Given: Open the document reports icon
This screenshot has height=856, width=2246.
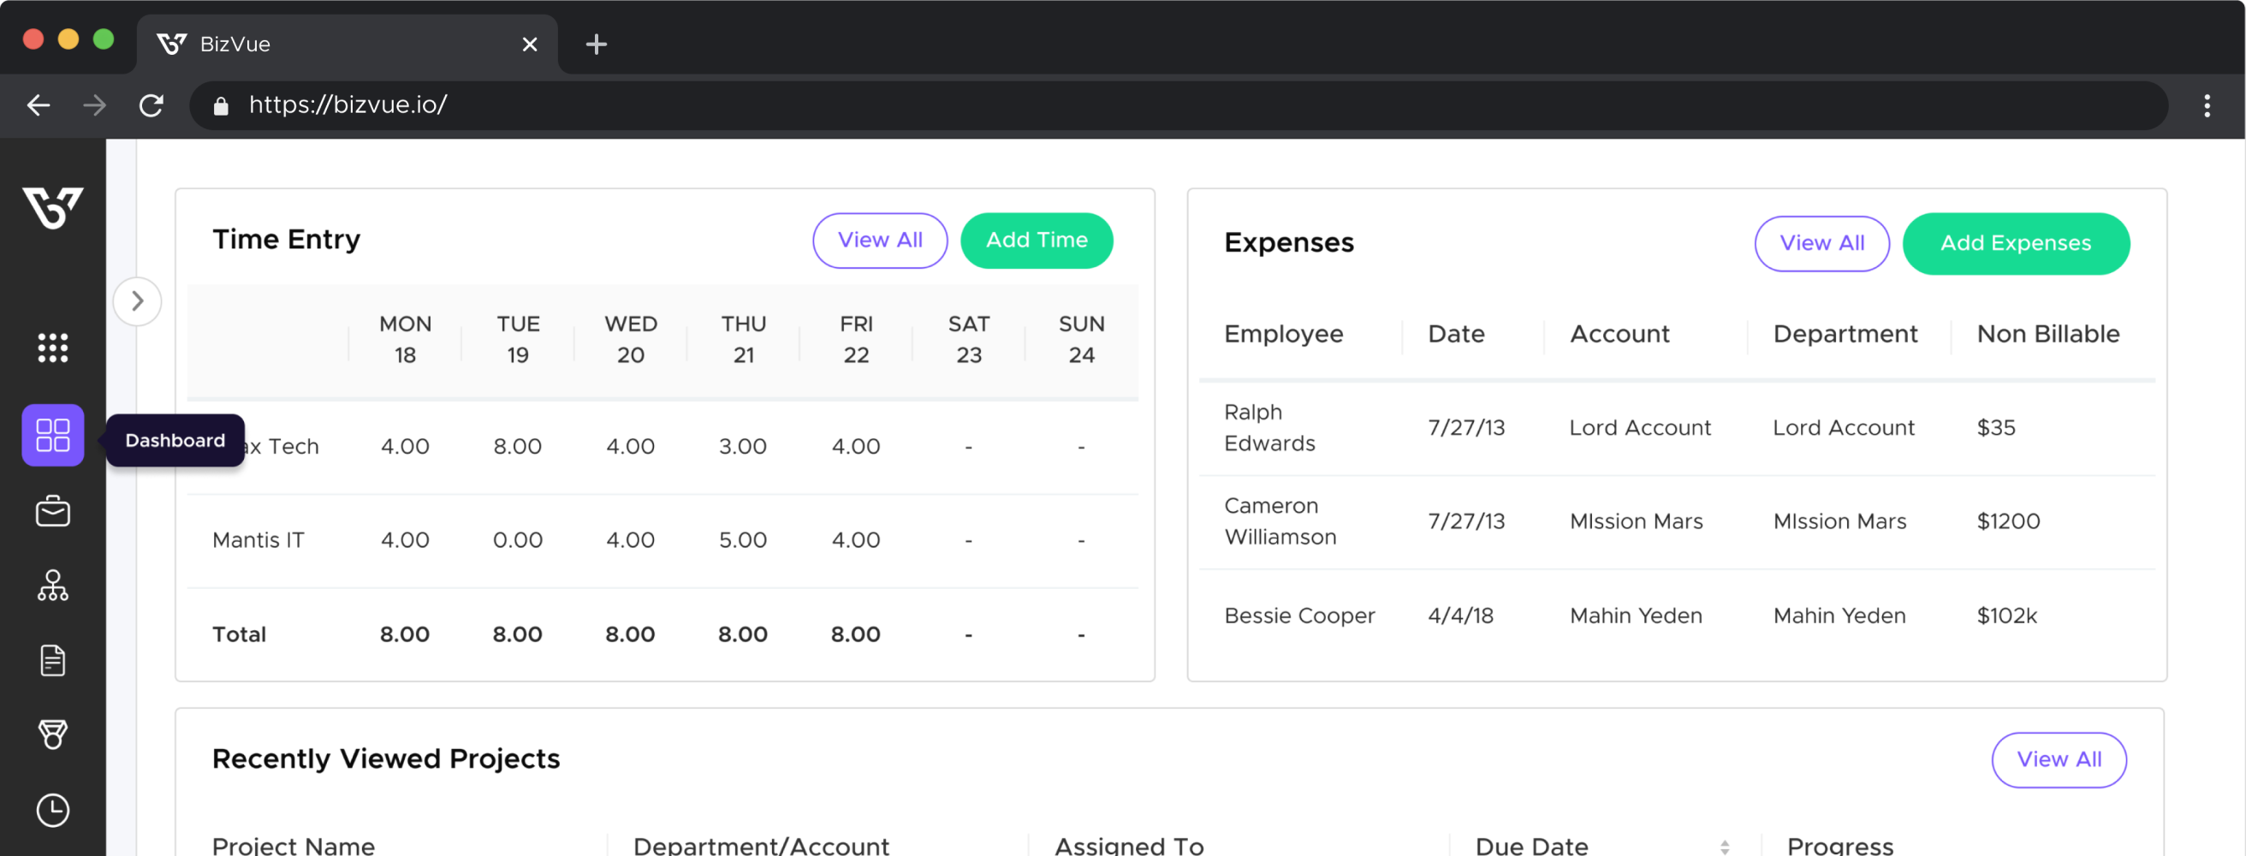Looking at the screenshot, I should coord(52,661).
